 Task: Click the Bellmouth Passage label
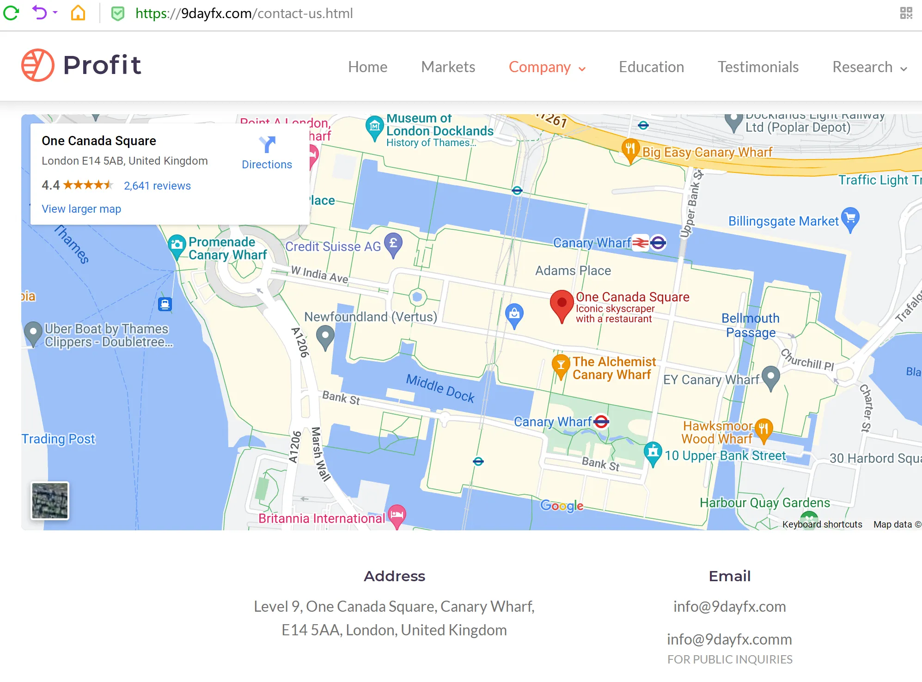click(x=751, y=326)
